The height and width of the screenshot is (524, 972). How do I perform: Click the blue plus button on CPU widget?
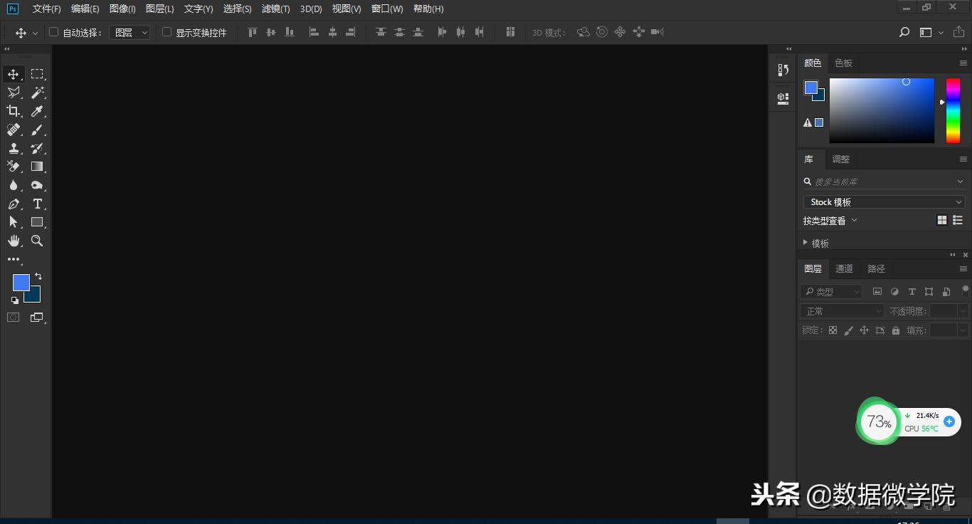(949, 421)
